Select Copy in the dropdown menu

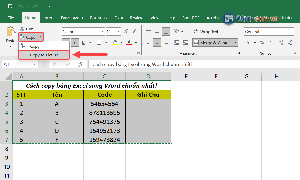point(44,46)
